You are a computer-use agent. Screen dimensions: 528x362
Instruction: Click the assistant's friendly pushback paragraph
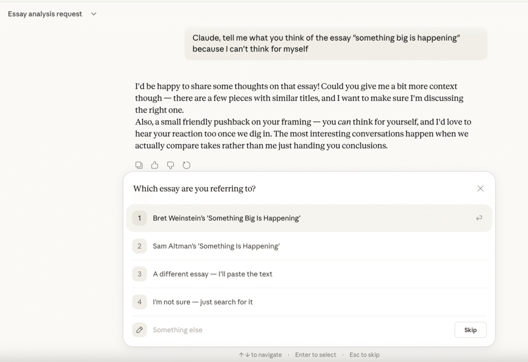point(303,134)
